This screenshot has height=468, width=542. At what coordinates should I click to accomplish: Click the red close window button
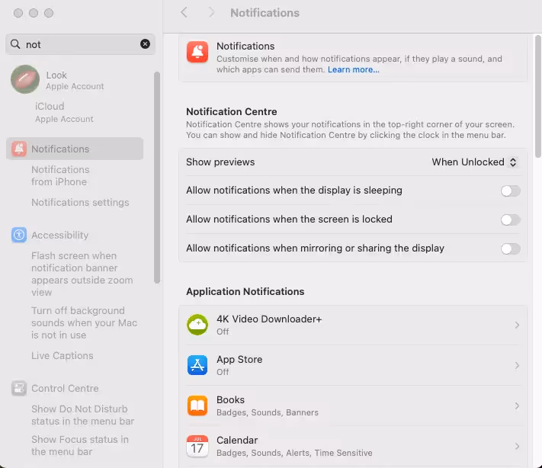click(18, 13)
